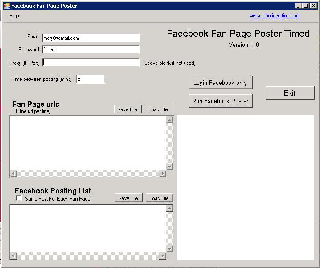Viewport: 320px width, 268px height.
Task: Click the Fan Page urls heading
Action: (36, 104)
